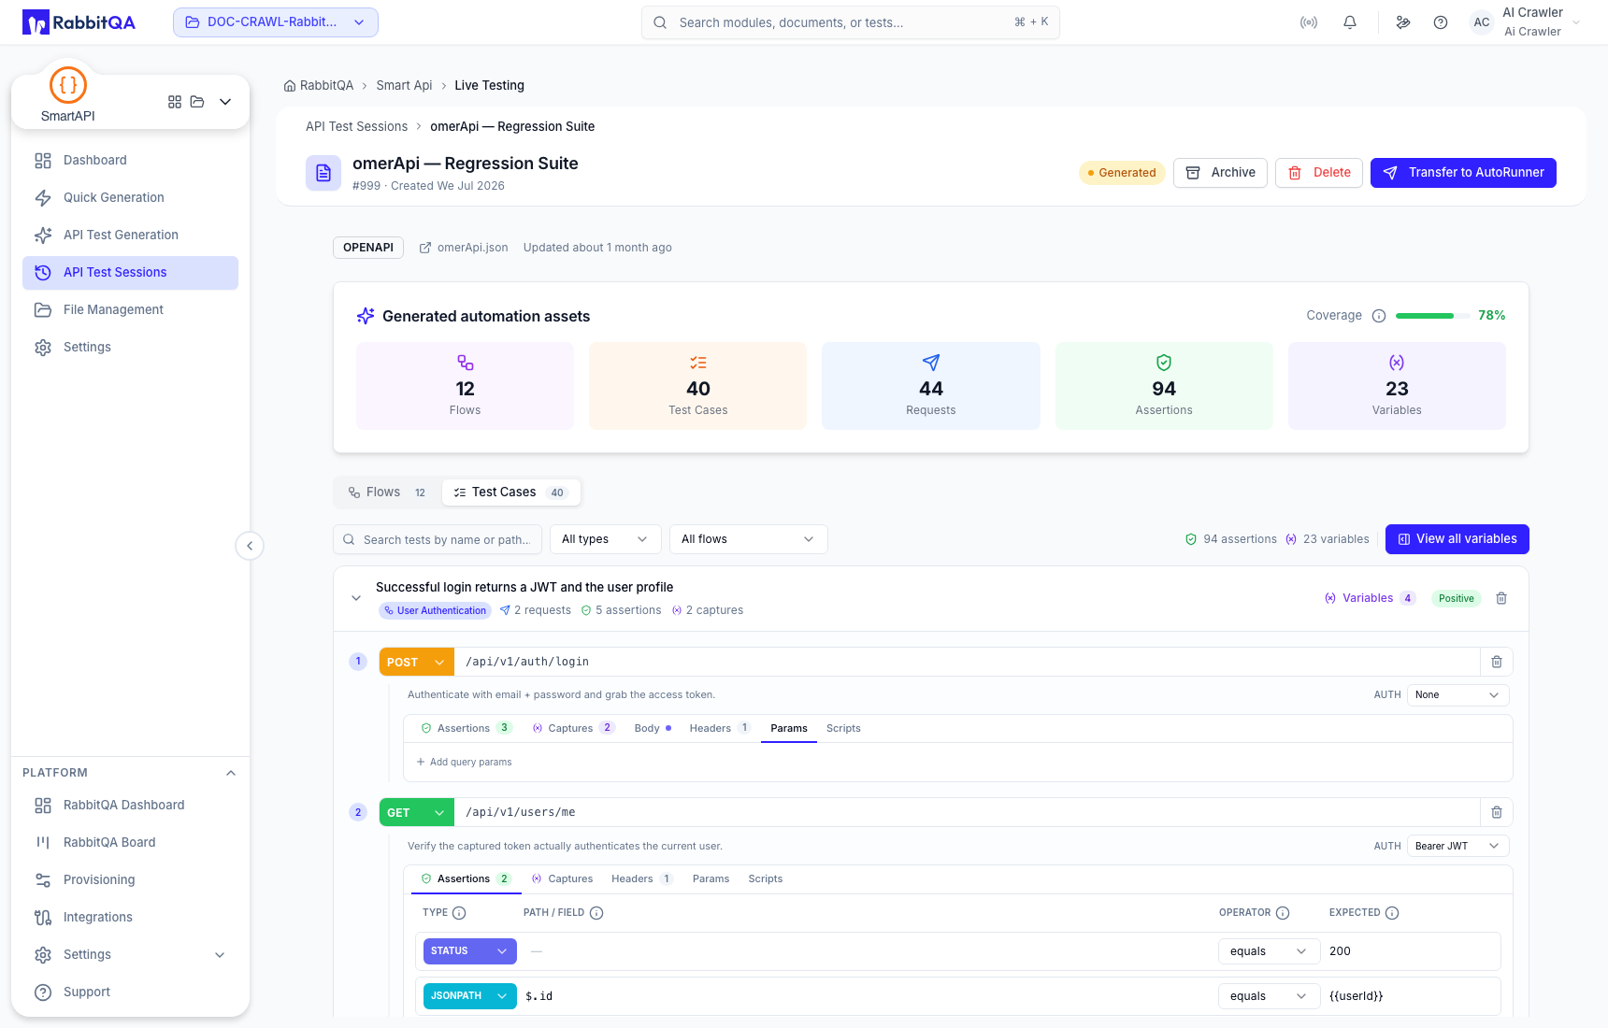Click View all variables button
1608x1028 pixels.
pos(1457,539)
